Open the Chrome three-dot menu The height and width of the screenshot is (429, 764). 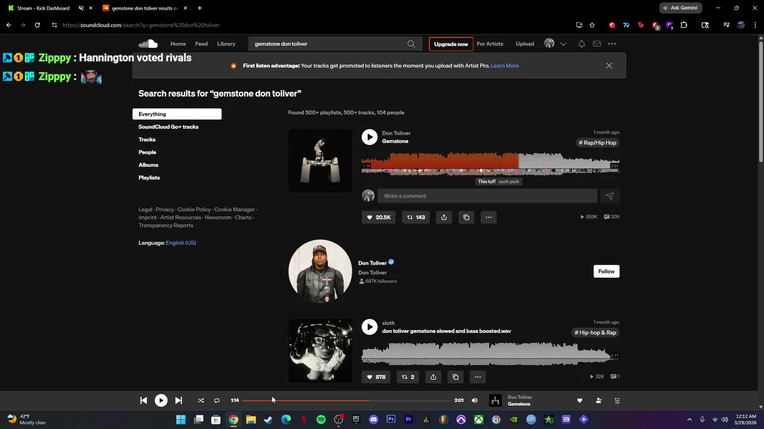tap(755, 25)
